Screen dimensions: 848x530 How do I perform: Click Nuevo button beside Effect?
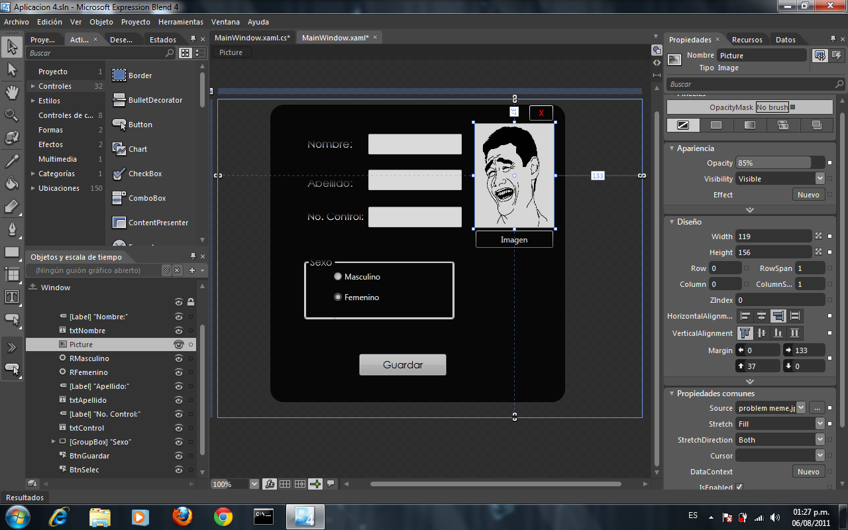[x=808, y=195]
